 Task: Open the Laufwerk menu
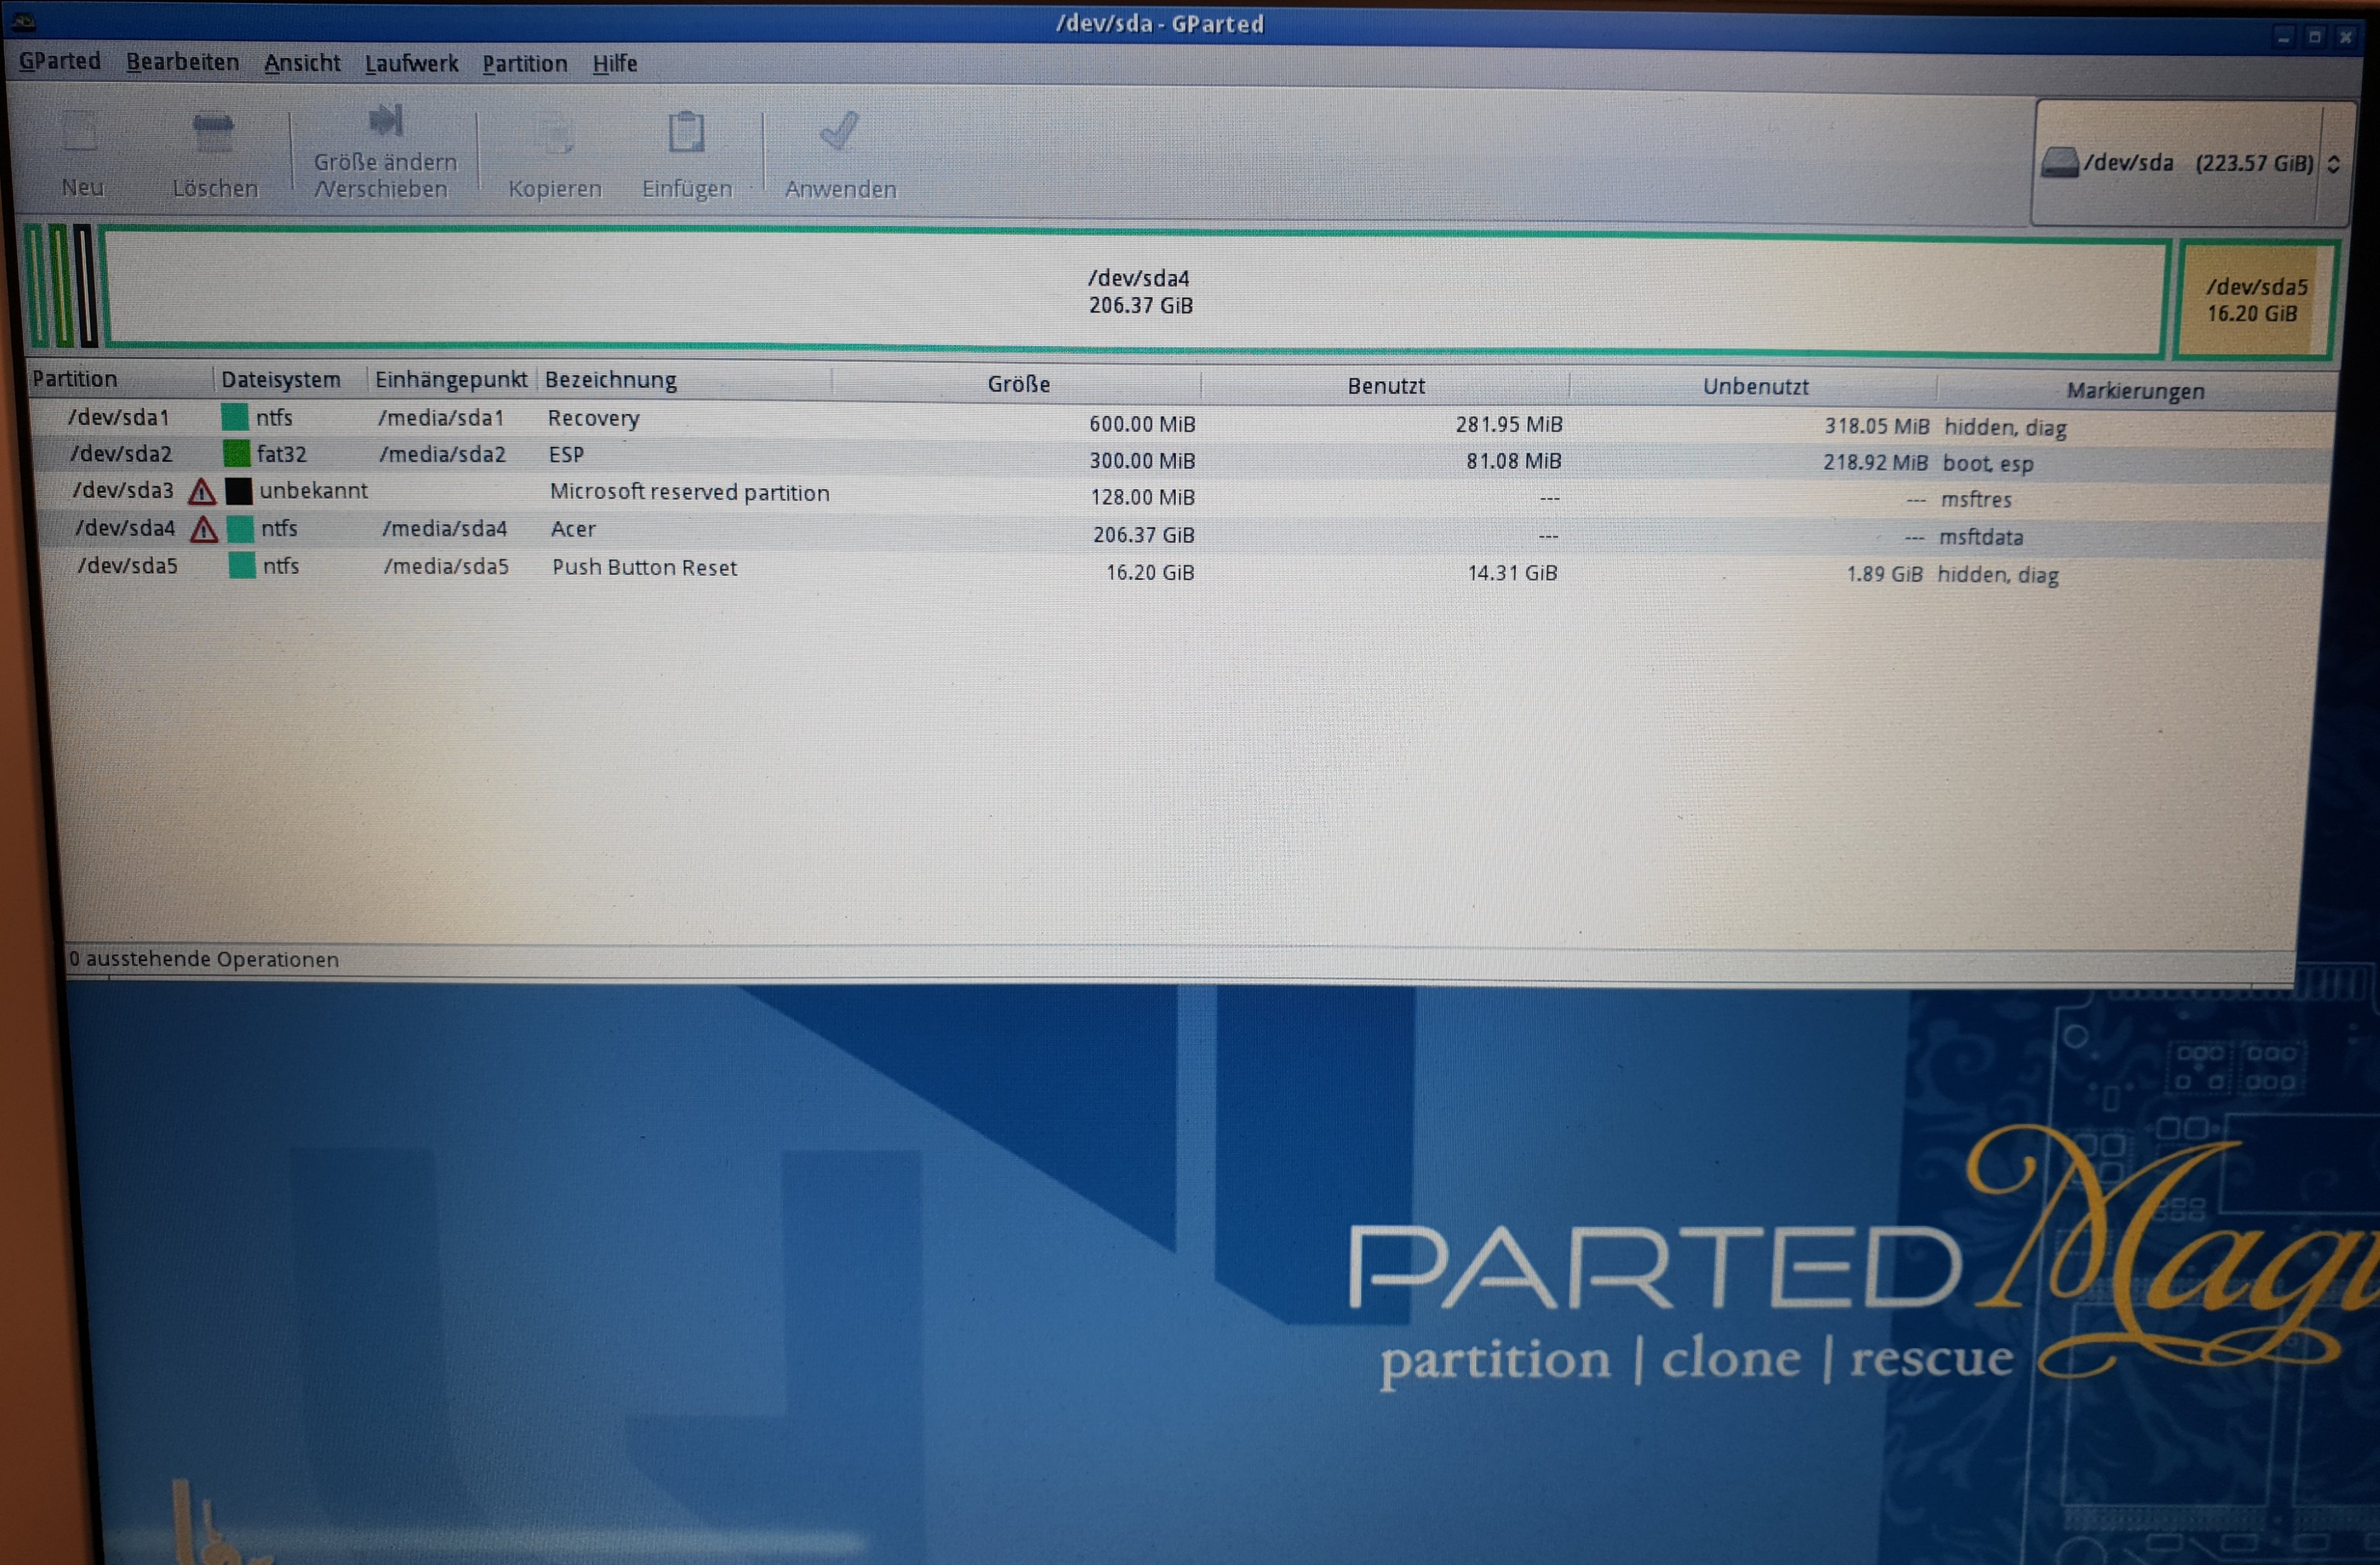point(411,64)
